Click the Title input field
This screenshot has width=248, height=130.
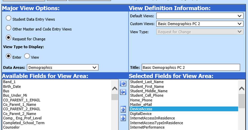(x=191, y=67)
